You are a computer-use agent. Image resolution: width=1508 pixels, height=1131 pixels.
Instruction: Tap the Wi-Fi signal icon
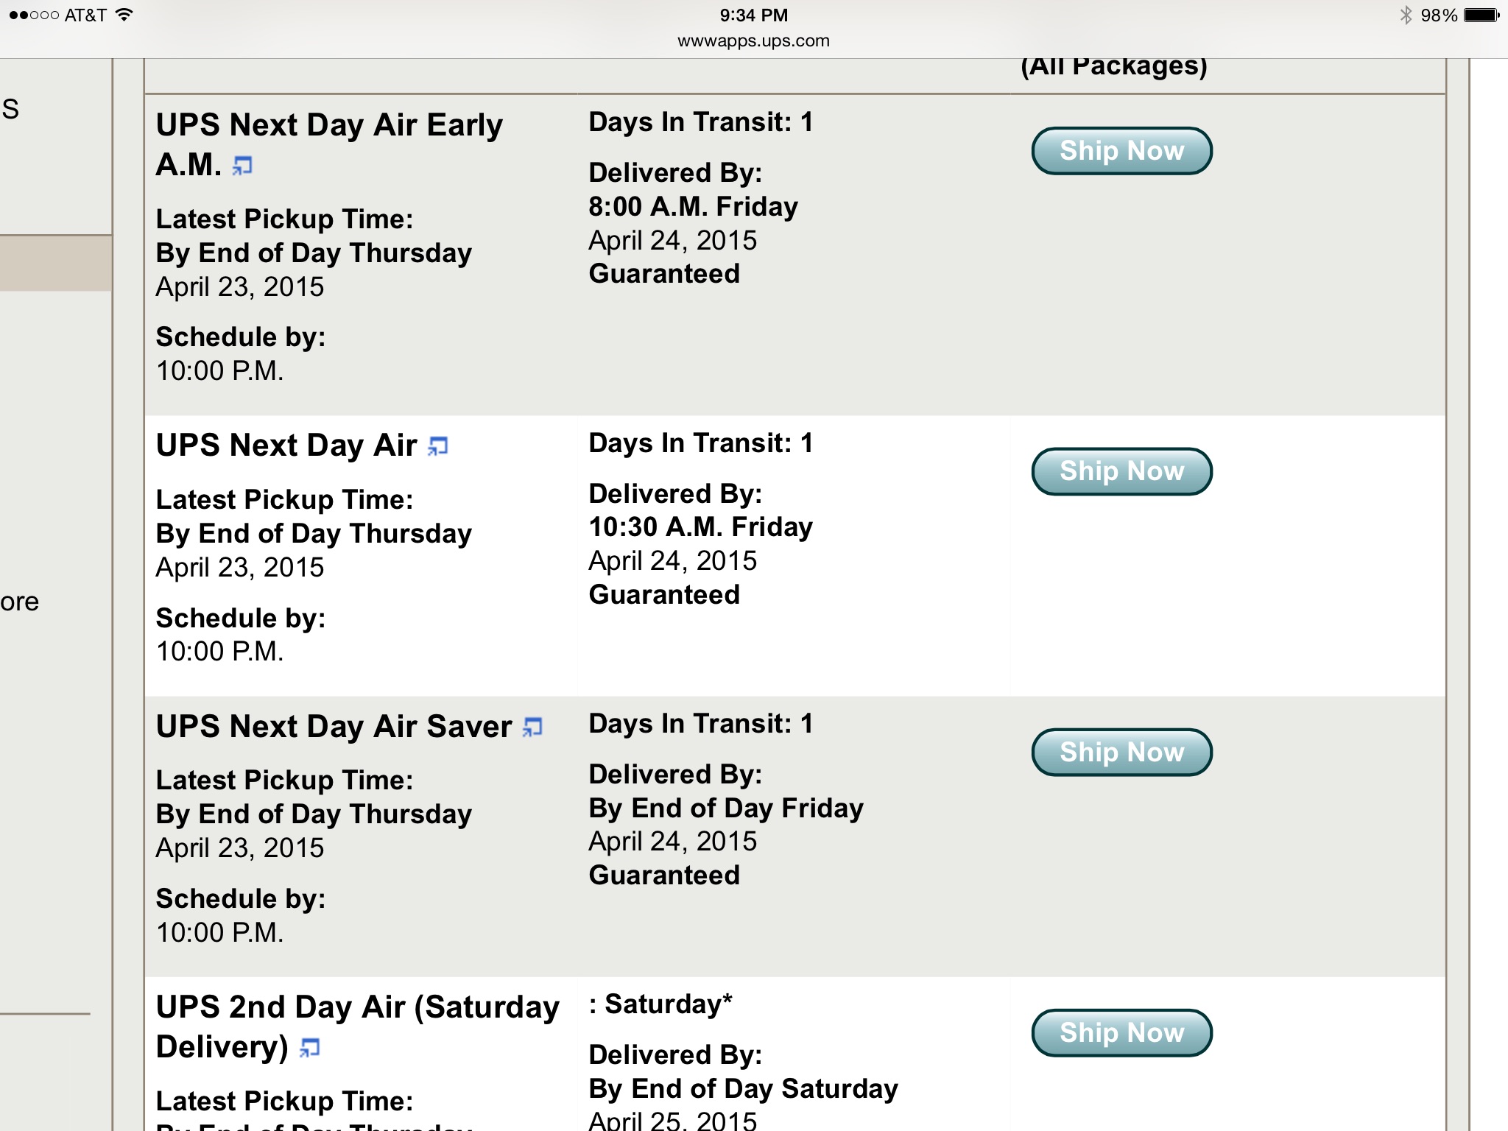(124, 15)
